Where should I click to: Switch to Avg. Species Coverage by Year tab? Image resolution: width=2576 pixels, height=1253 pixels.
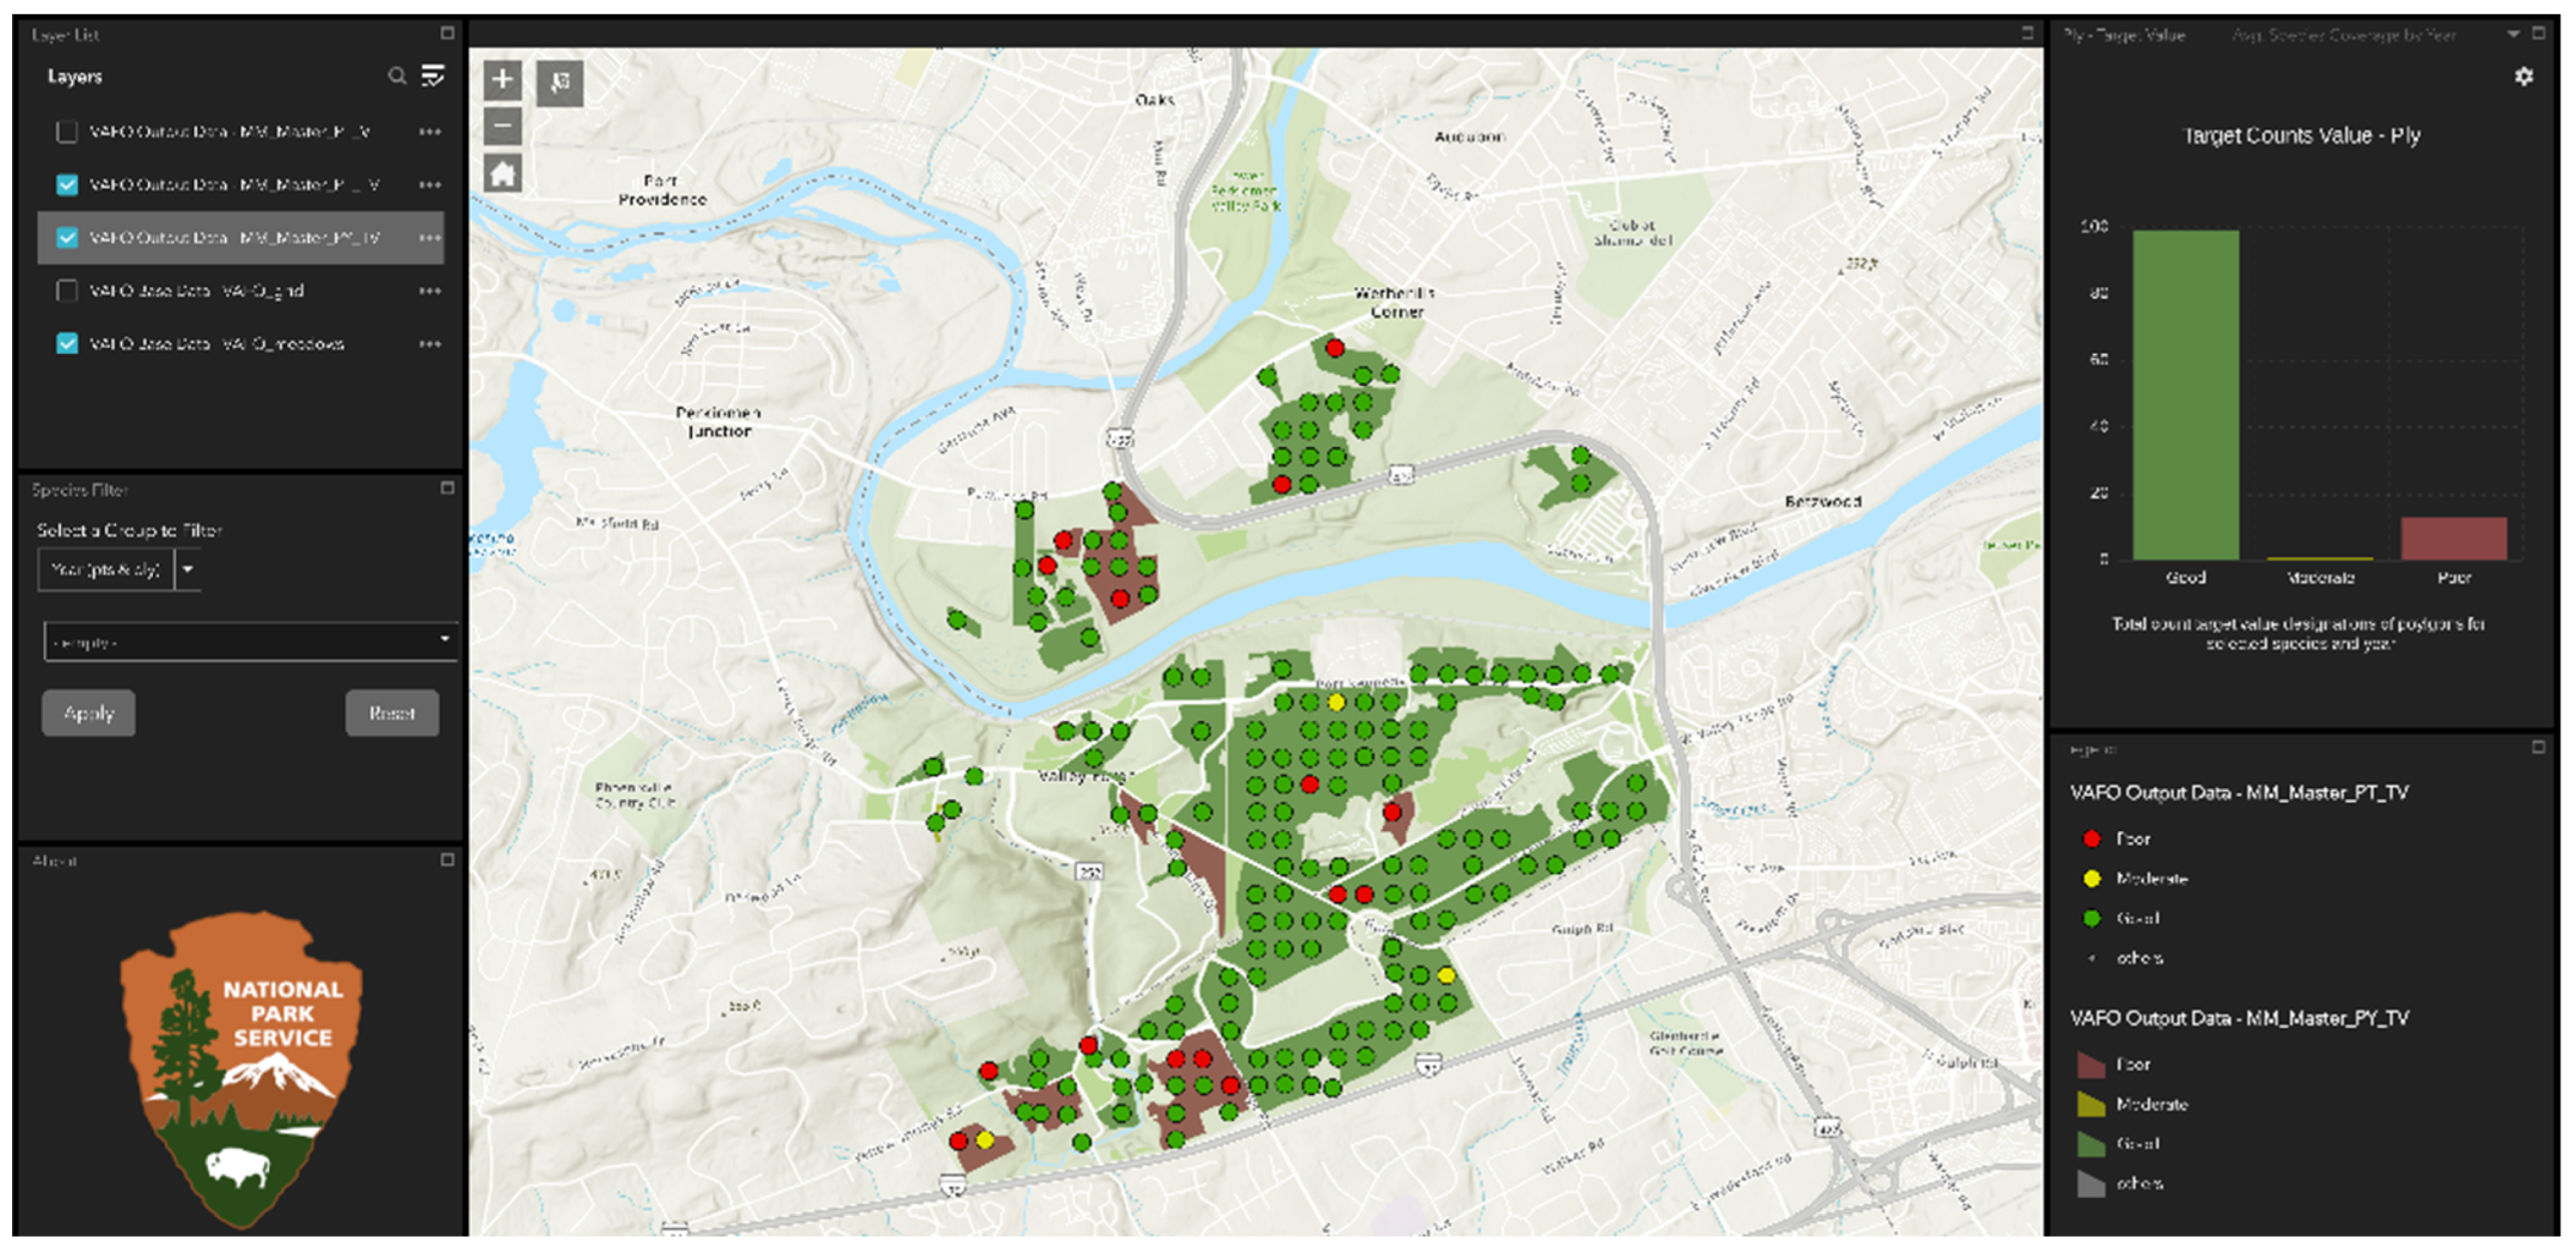pos(2343,36)
